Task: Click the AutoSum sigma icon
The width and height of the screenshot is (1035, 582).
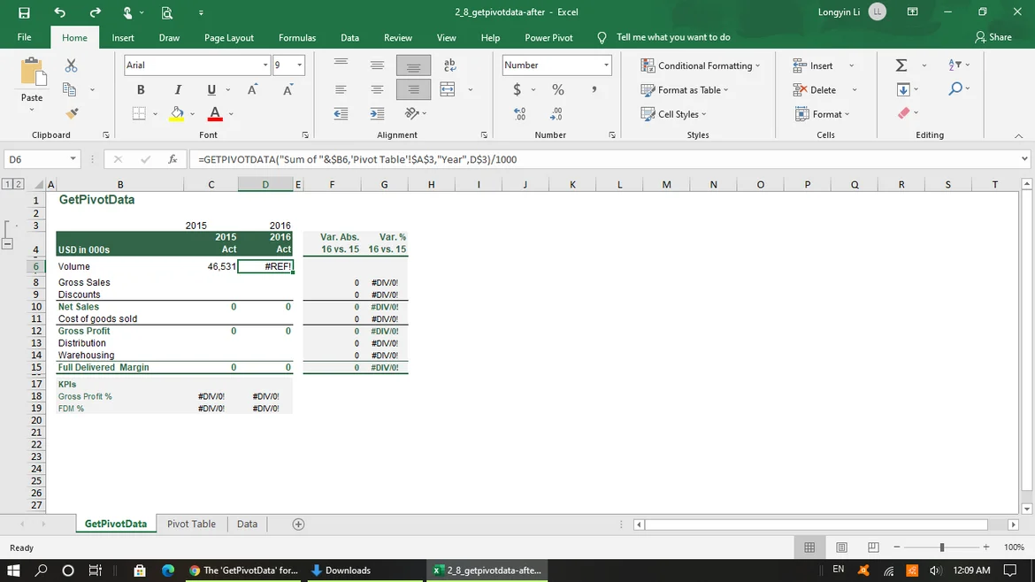Action: [901, 65]
